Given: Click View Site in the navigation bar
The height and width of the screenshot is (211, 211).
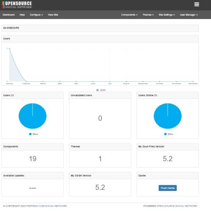Looking at the screenshot, I should (x=53, y=15).
